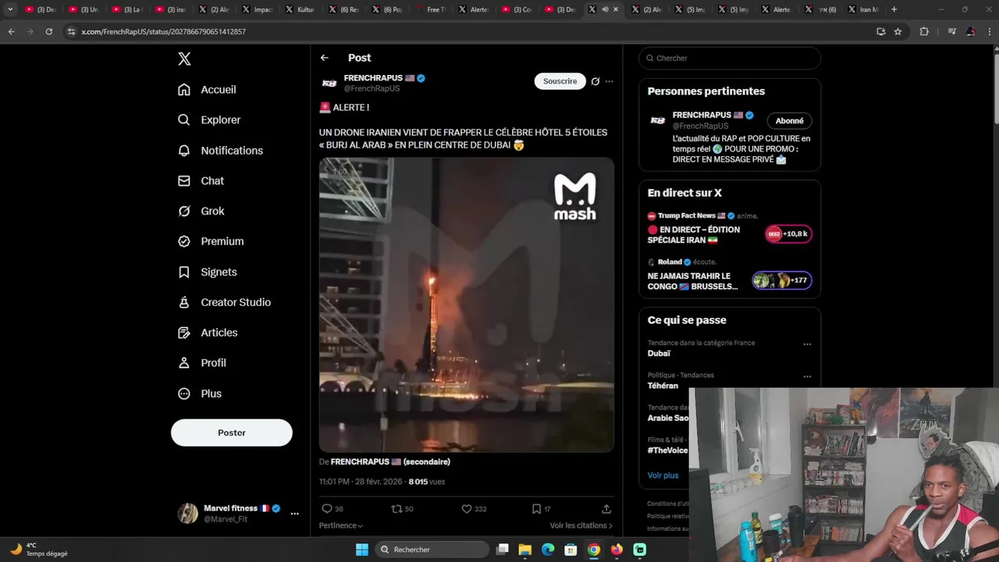Screen dimensions: 999x562
Task: Go back with the Post arrow
Action: [325, 58]
